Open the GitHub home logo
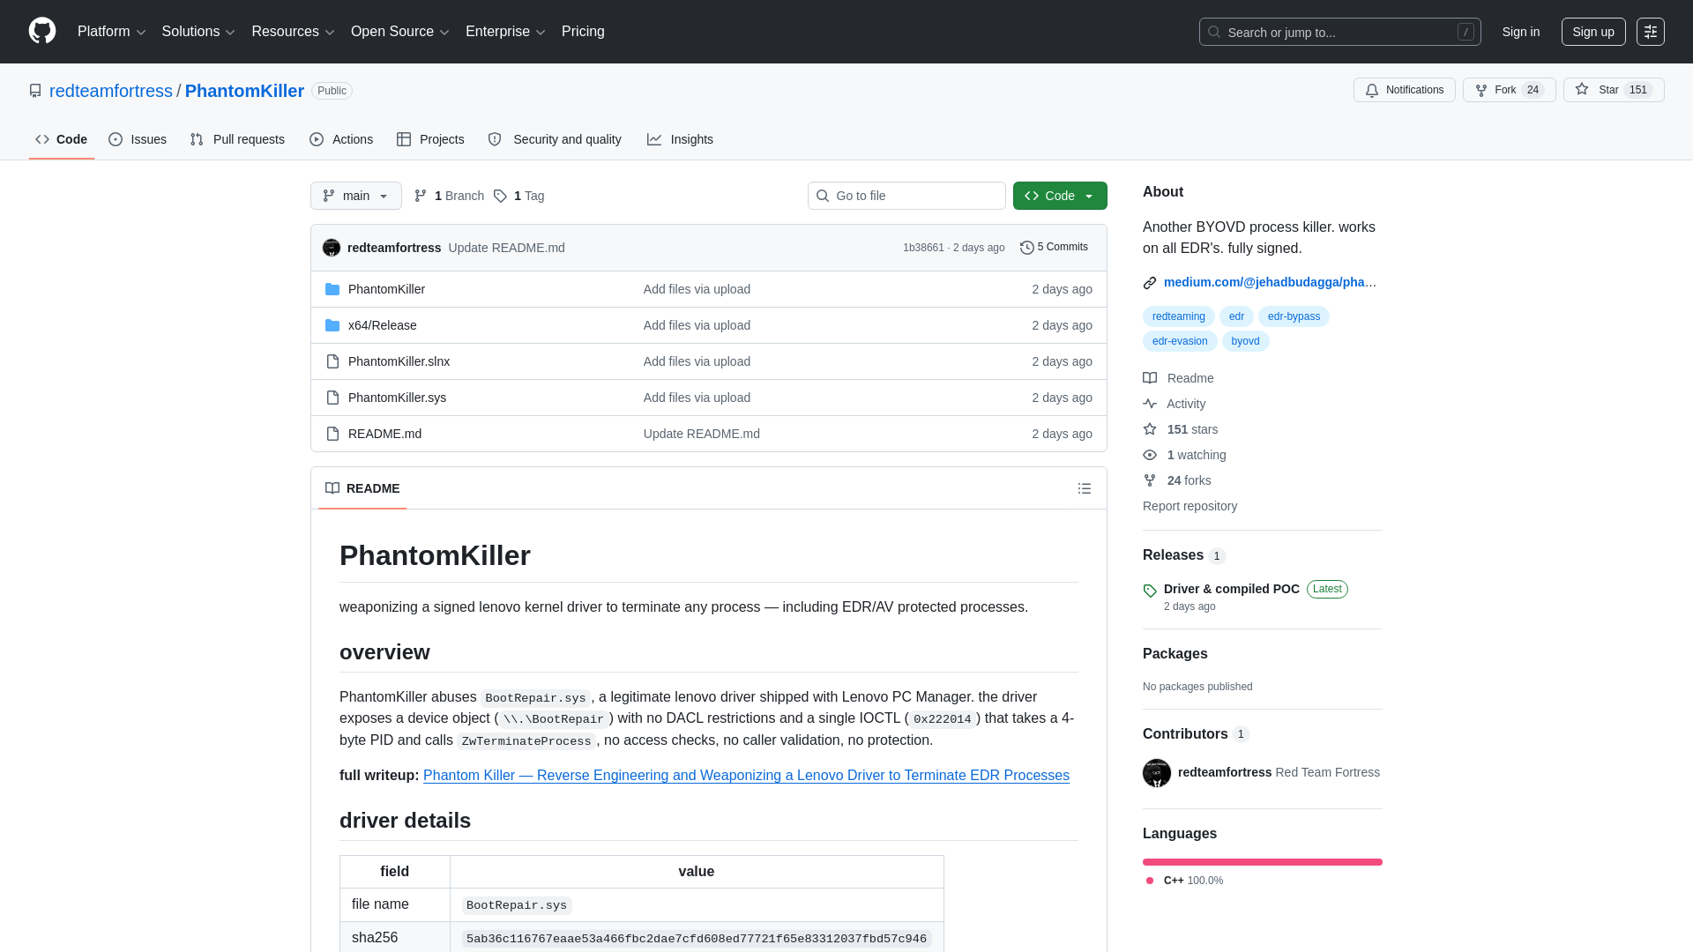 pos(42,31)
